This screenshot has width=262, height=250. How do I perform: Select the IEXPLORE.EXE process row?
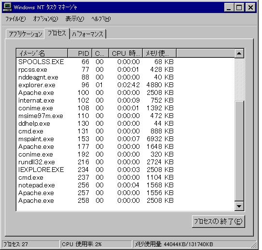[125, 170]
